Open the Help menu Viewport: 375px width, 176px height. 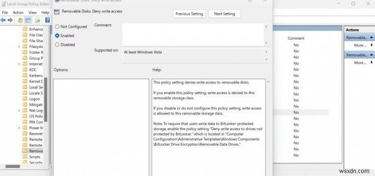(x=45, y=12)
